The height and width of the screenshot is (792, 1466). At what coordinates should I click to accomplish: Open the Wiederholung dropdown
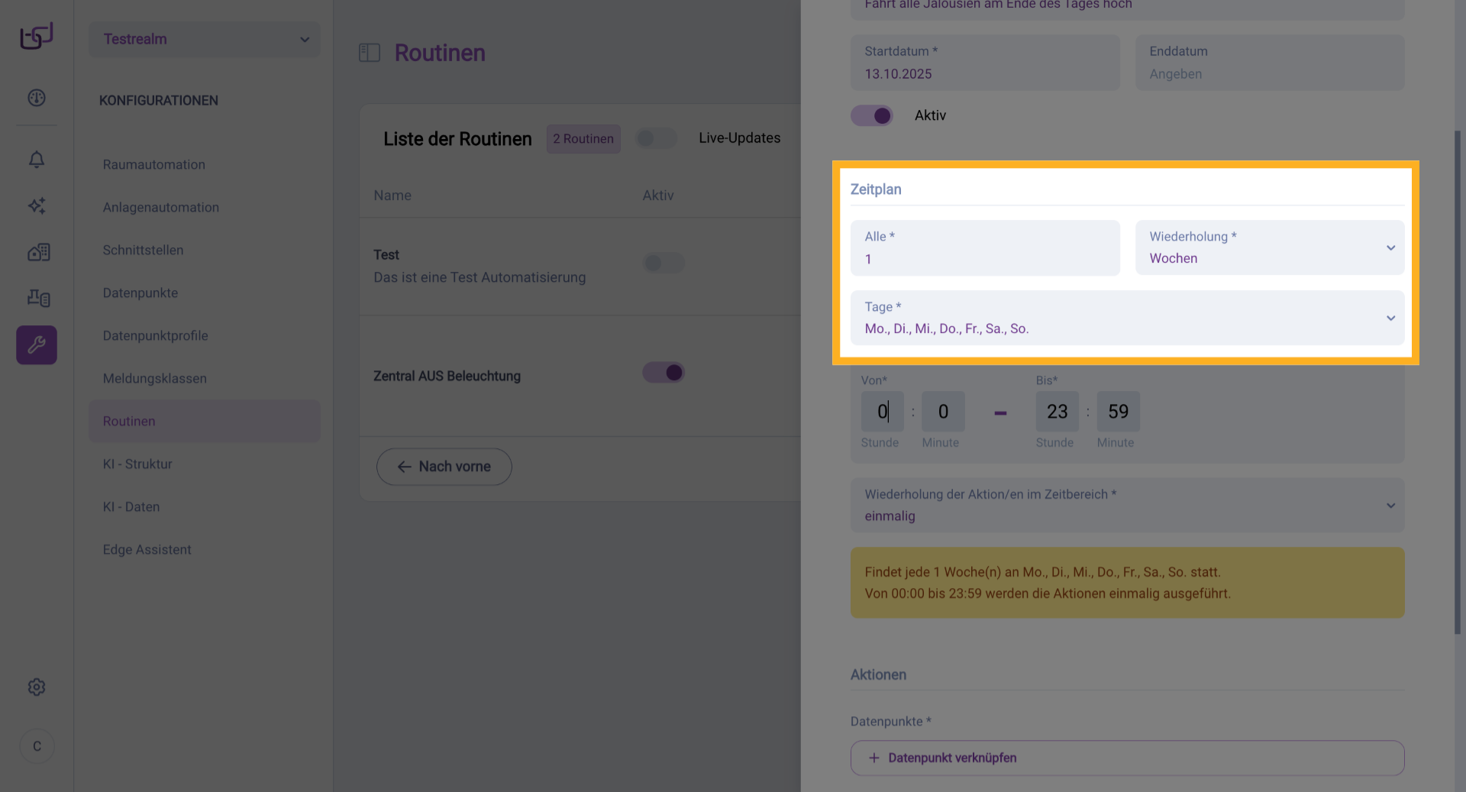coord(1269,247)
